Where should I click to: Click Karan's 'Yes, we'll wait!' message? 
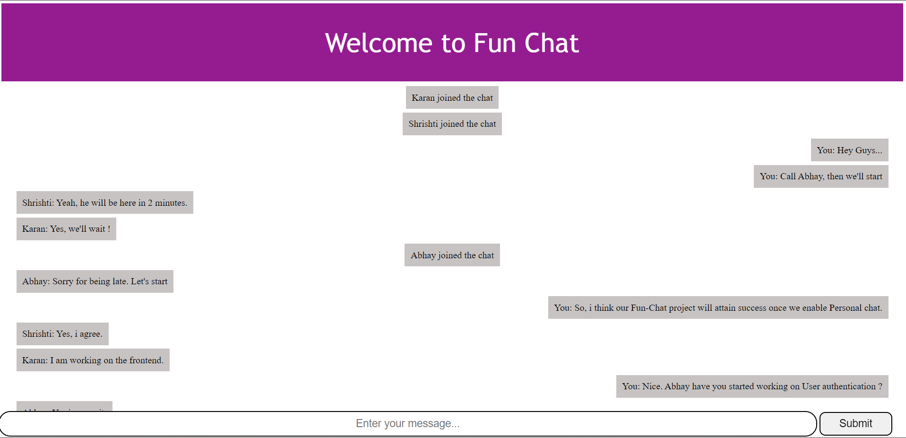tap(66, 228)
